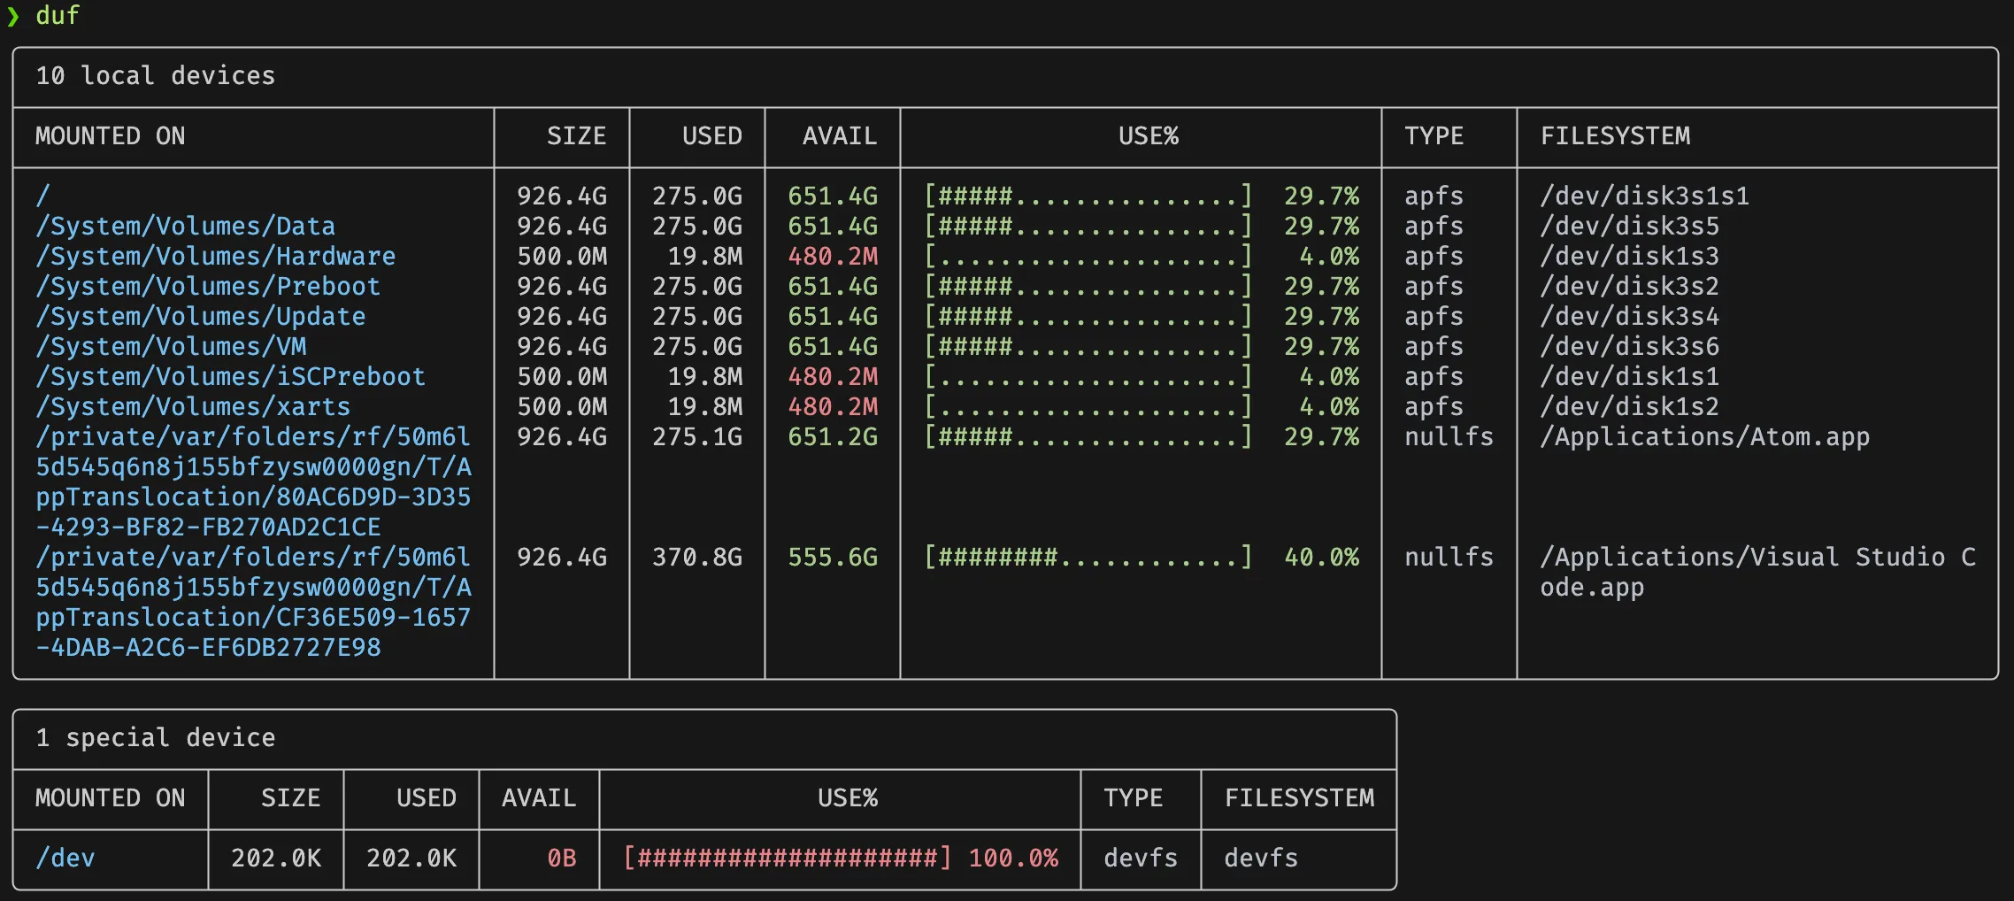Image resolution: width=2014 pixels, height=901 pixels.
Task: Select the /System/Volumes/xarts mount path
Action: pos(193,407)
